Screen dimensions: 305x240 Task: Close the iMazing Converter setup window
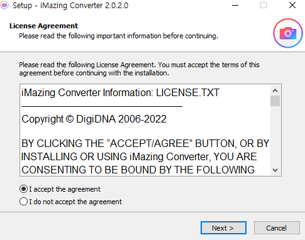292,5
